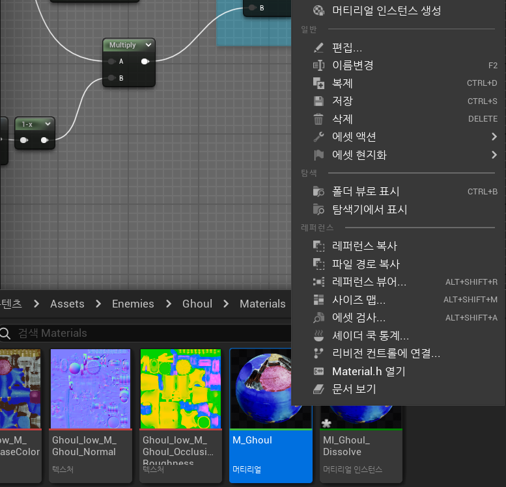Click the revision control branch icon
506x487 pixels.
tap(318, 353)
